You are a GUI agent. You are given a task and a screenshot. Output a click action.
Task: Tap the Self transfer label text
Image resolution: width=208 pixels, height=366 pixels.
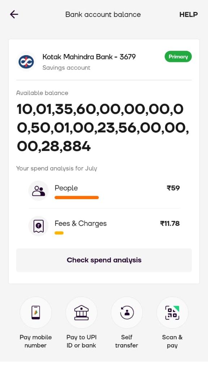coord(127,341)
